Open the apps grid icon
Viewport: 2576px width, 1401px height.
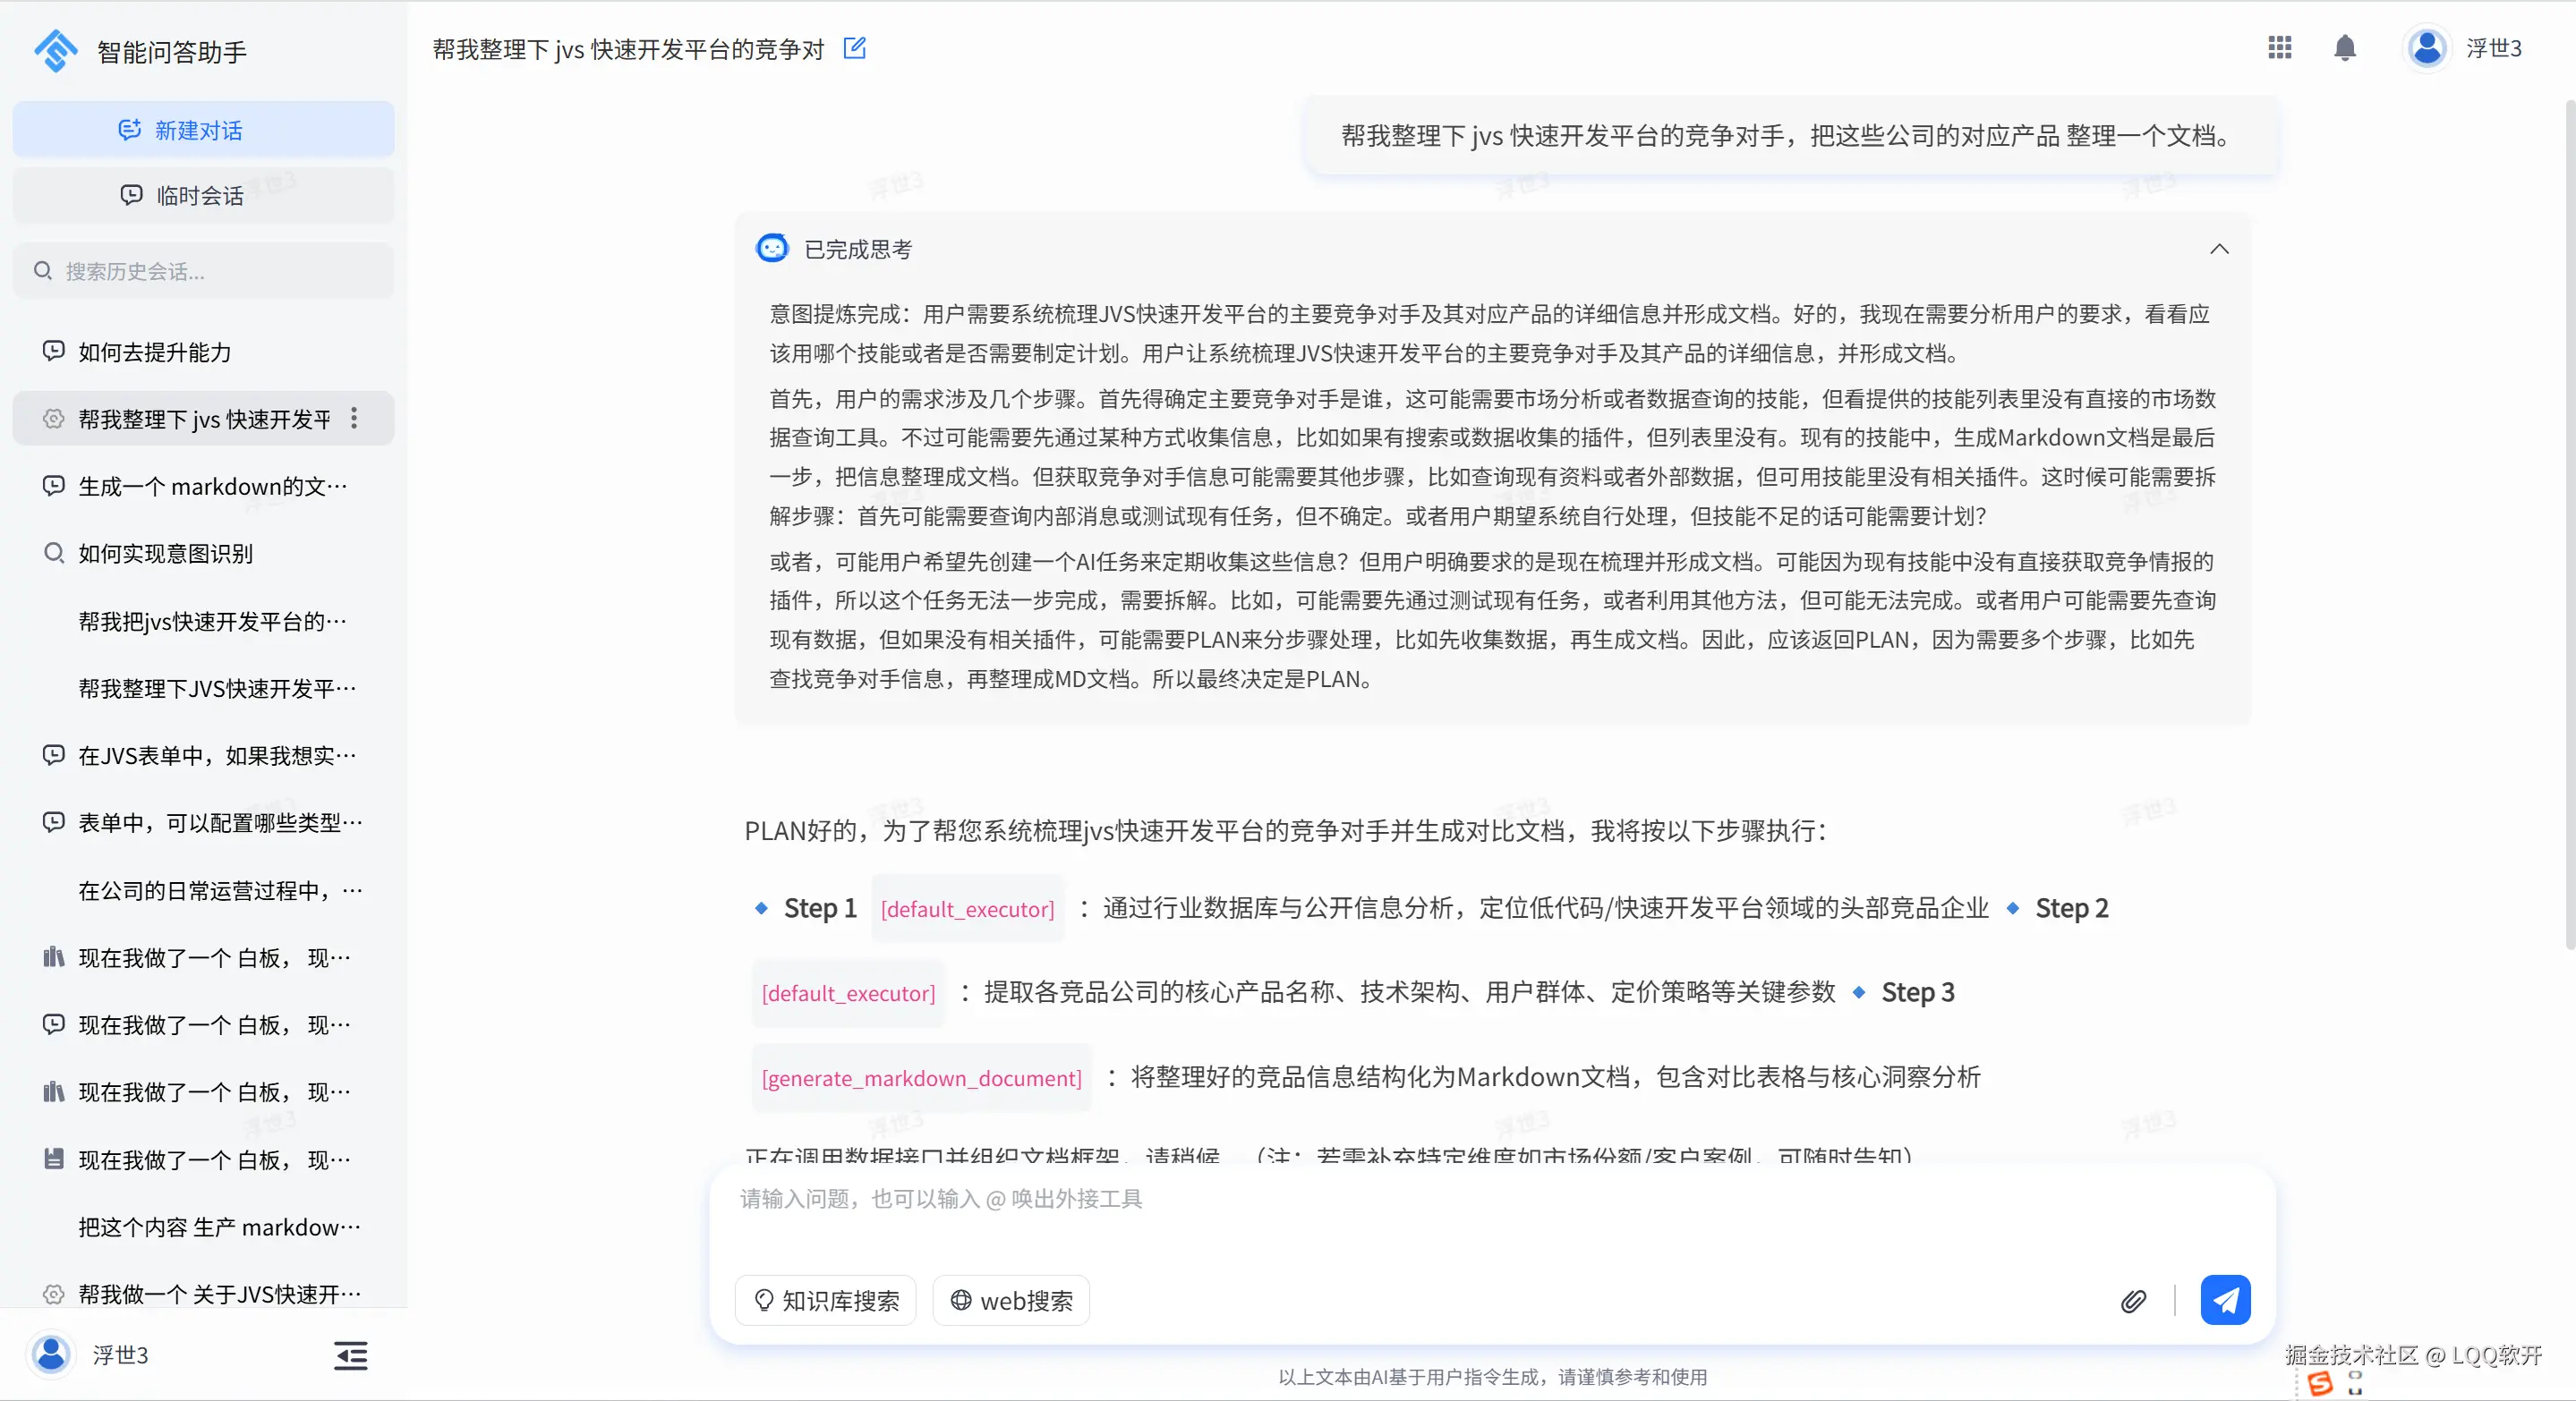(x=2279, y=48)
